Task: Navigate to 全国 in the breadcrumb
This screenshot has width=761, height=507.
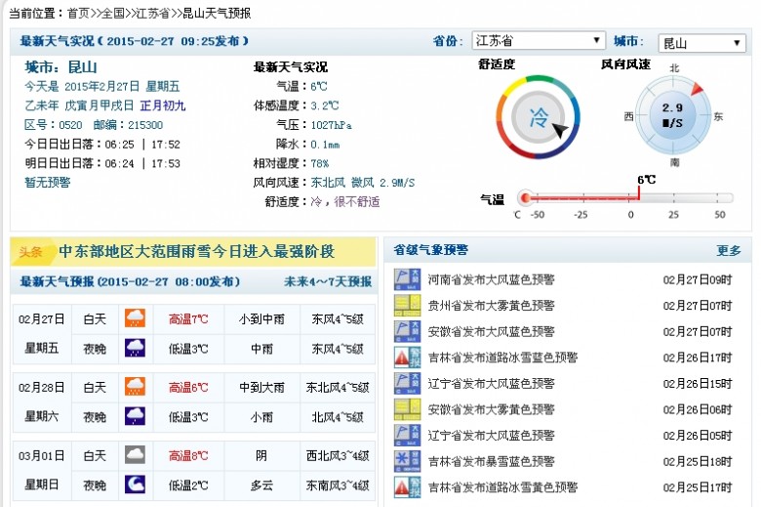Action: coord(115,13)
